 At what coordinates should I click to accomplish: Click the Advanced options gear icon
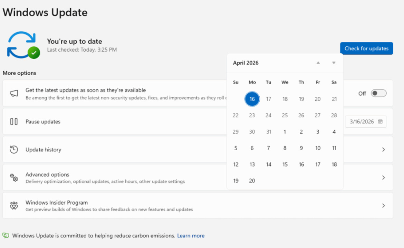click(x=14, y=177)
